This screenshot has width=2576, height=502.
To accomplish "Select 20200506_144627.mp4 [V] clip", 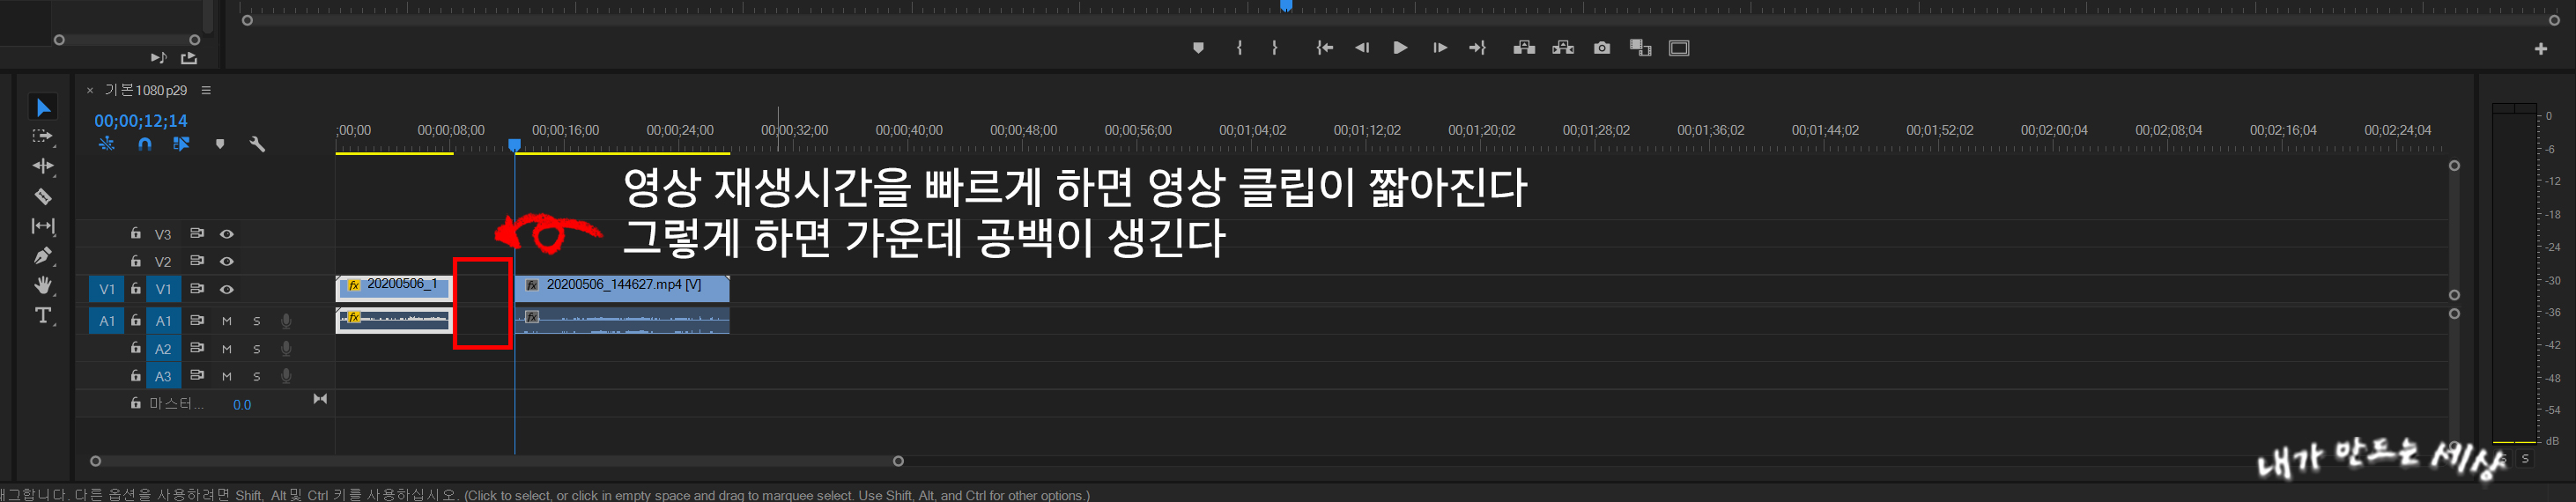I will coord(622,288).
